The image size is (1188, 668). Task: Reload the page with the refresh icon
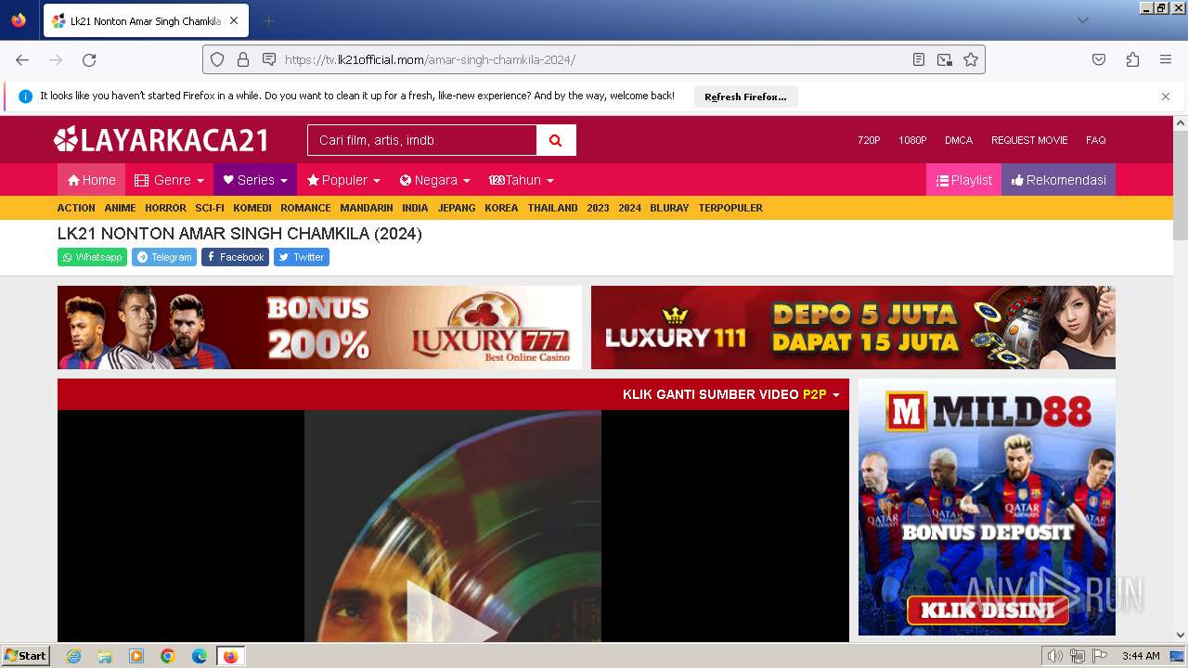(x=89, y=59)
